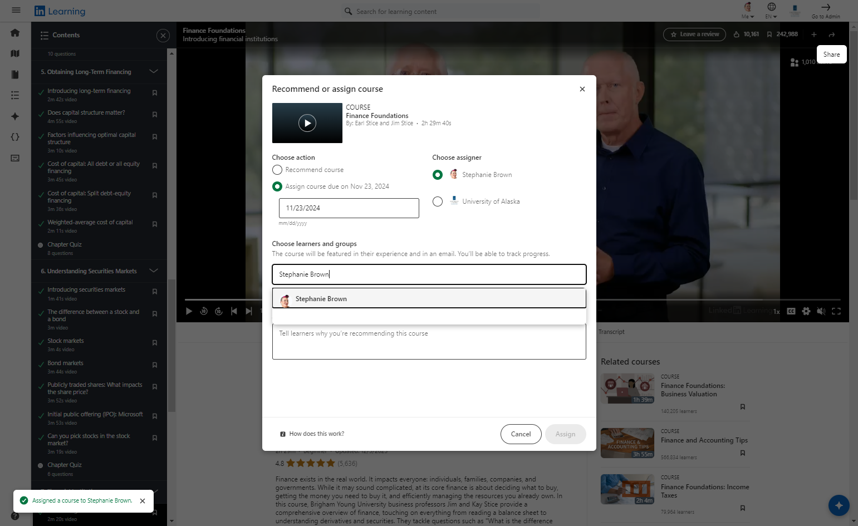
Task: Select the Recommend course radio option
Action: pyautogui.click(x=277, y=170)
